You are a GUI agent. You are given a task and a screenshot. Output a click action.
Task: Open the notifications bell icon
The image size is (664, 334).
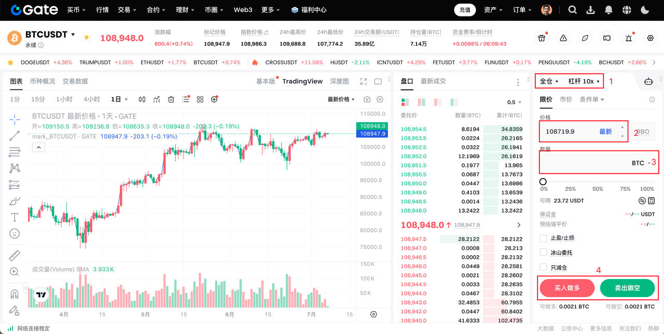tap(608, 10)
